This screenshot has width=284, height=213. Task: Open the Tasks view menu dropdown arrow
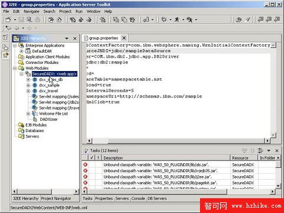click(x=269, y=151)
